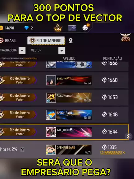Open the S32 winged season badge
Image resolution: width=134 pixels, height=179 pixels.
point(125,37)
